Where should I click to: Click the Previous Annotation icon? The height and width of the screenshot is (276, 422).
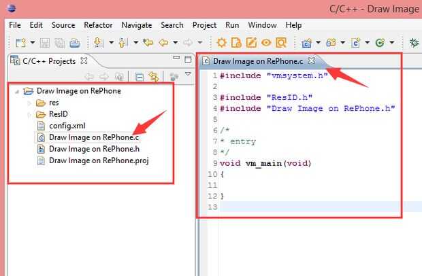(123, 43)
